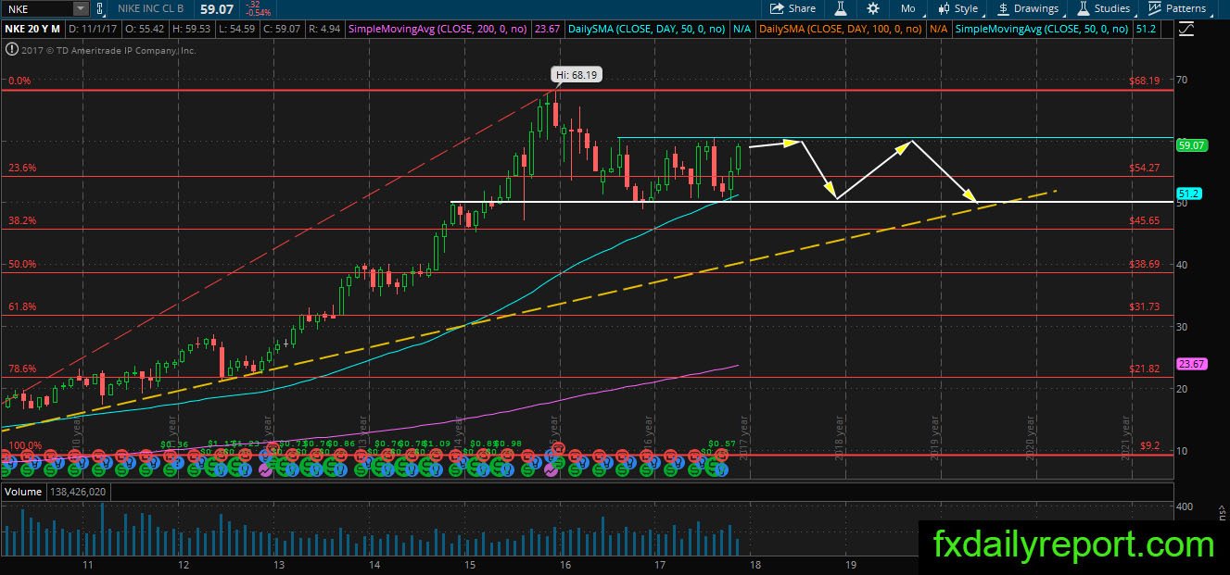Open the Studies menu
Viewport: 1230px width, 575px height.
(x=1103, y=8)
